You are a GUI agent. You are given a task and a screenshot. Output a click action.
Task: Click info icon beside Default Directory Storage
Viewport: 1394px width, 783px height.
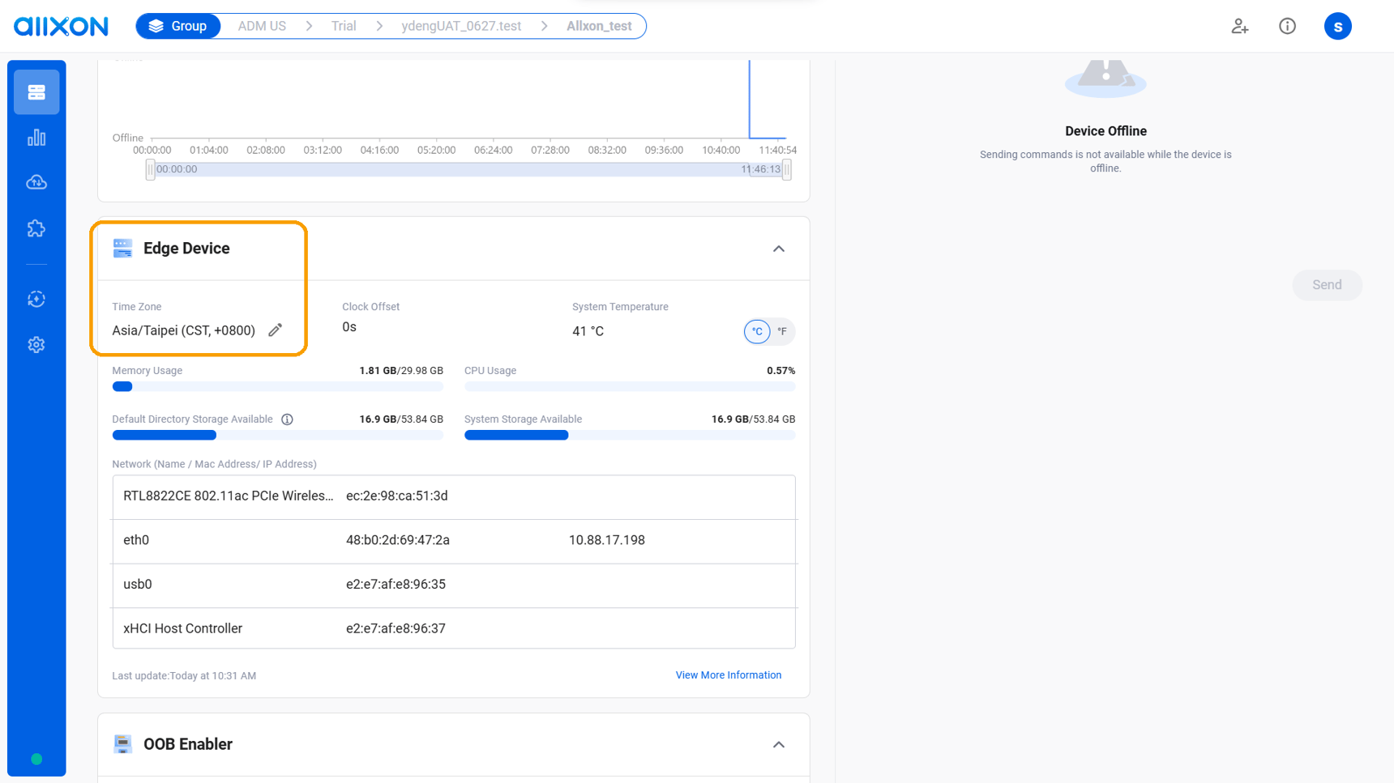click(287, 419)
